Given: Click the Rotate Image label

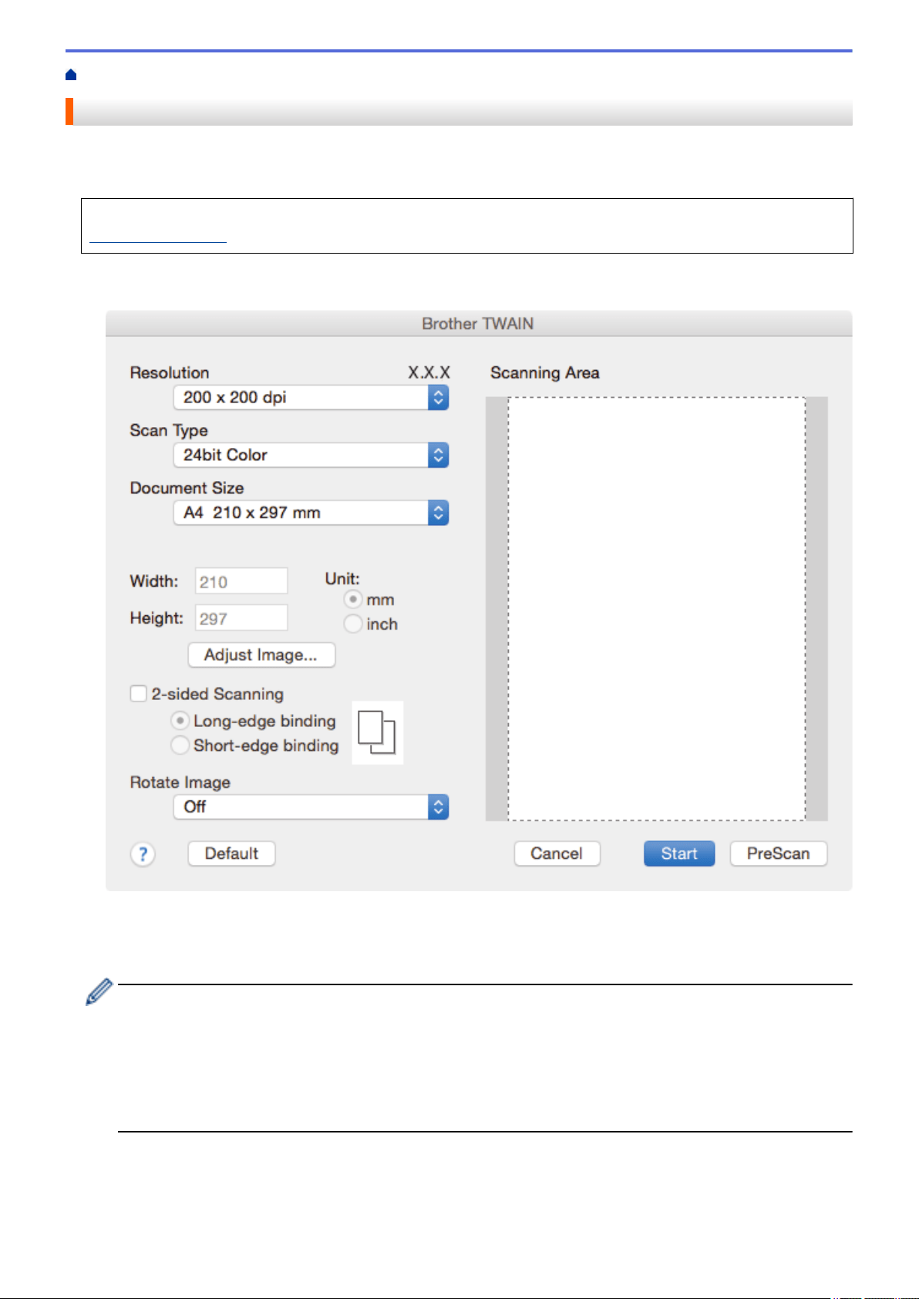Looking at the screenshot, I should 180,782.
